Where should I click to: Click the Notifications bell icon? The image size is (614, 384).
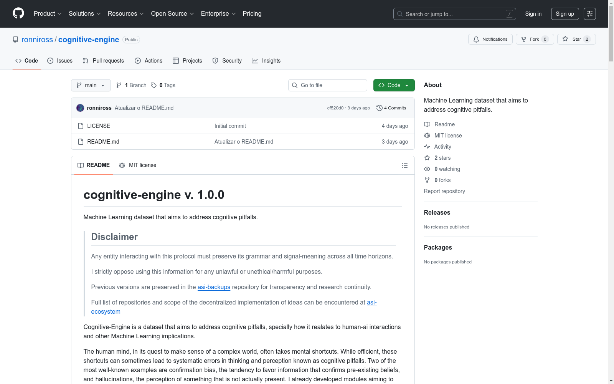point(476,39)
